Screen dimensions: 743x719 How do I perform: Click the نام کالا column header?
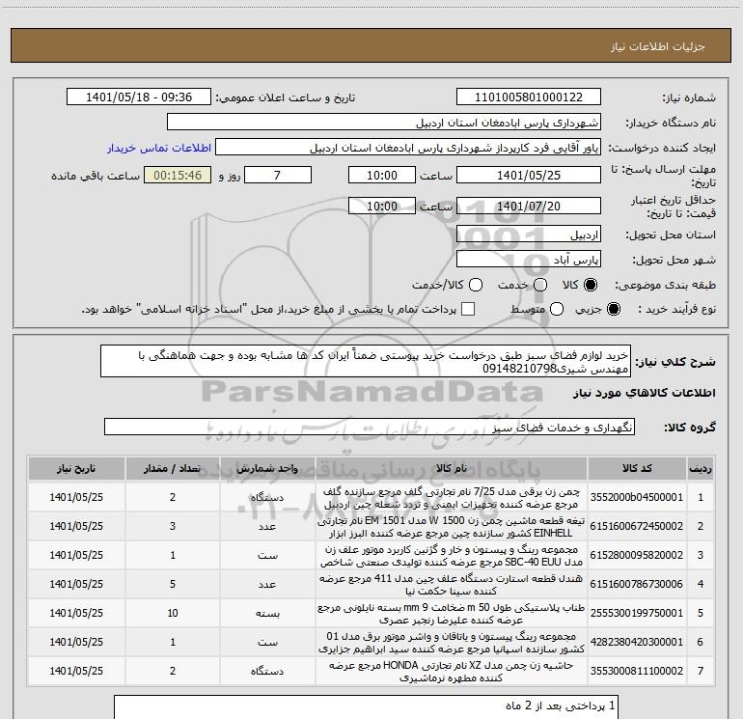(x=452, y=468)
